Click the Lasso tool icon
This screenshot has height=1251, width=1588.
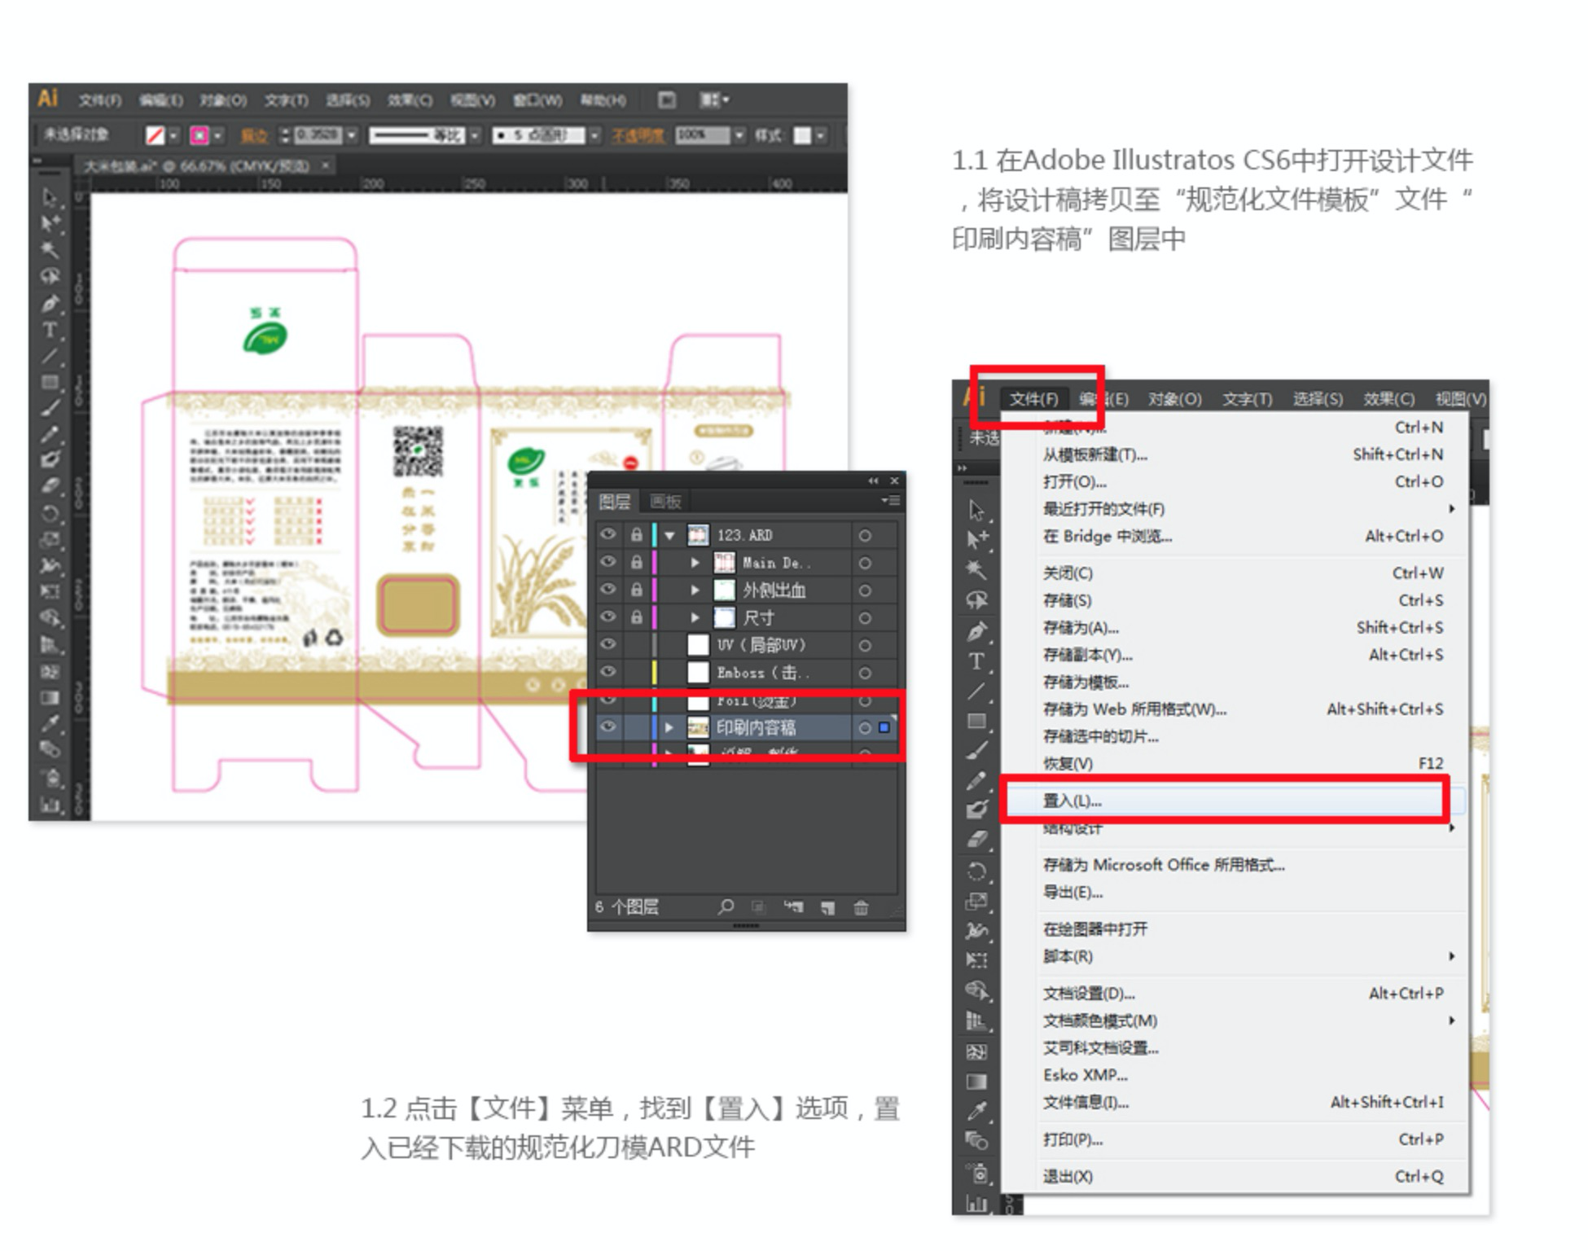(50, 276)
